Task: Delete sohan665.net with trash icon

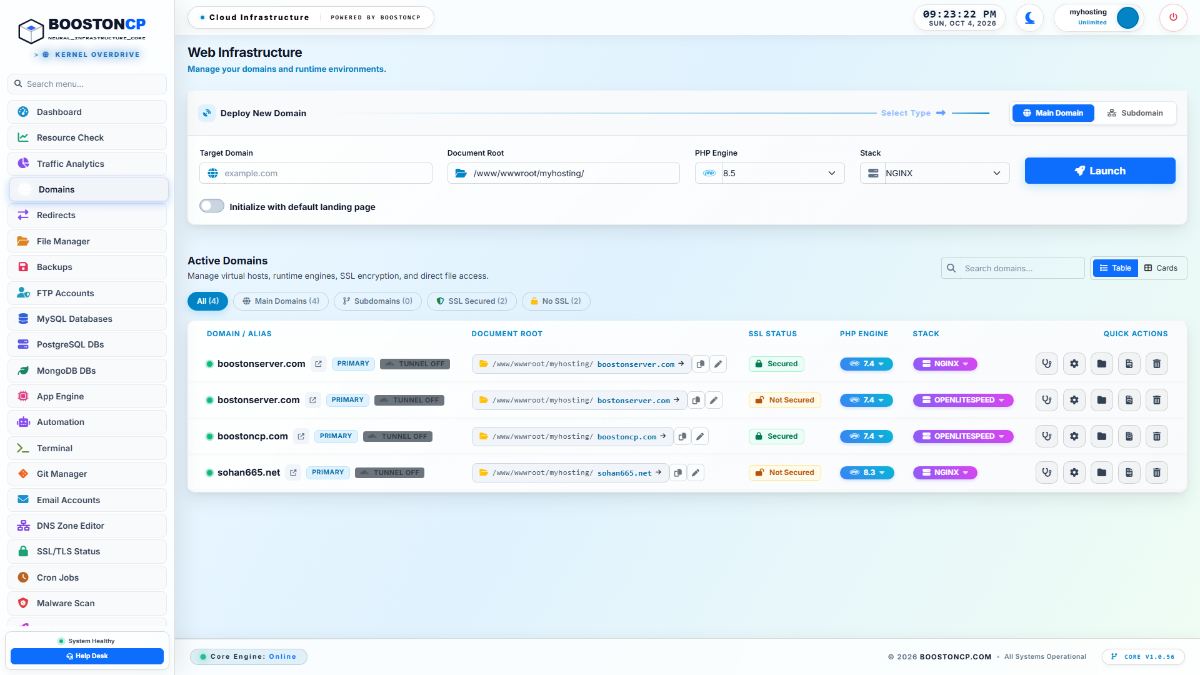Action: [x=1157, y=472]
